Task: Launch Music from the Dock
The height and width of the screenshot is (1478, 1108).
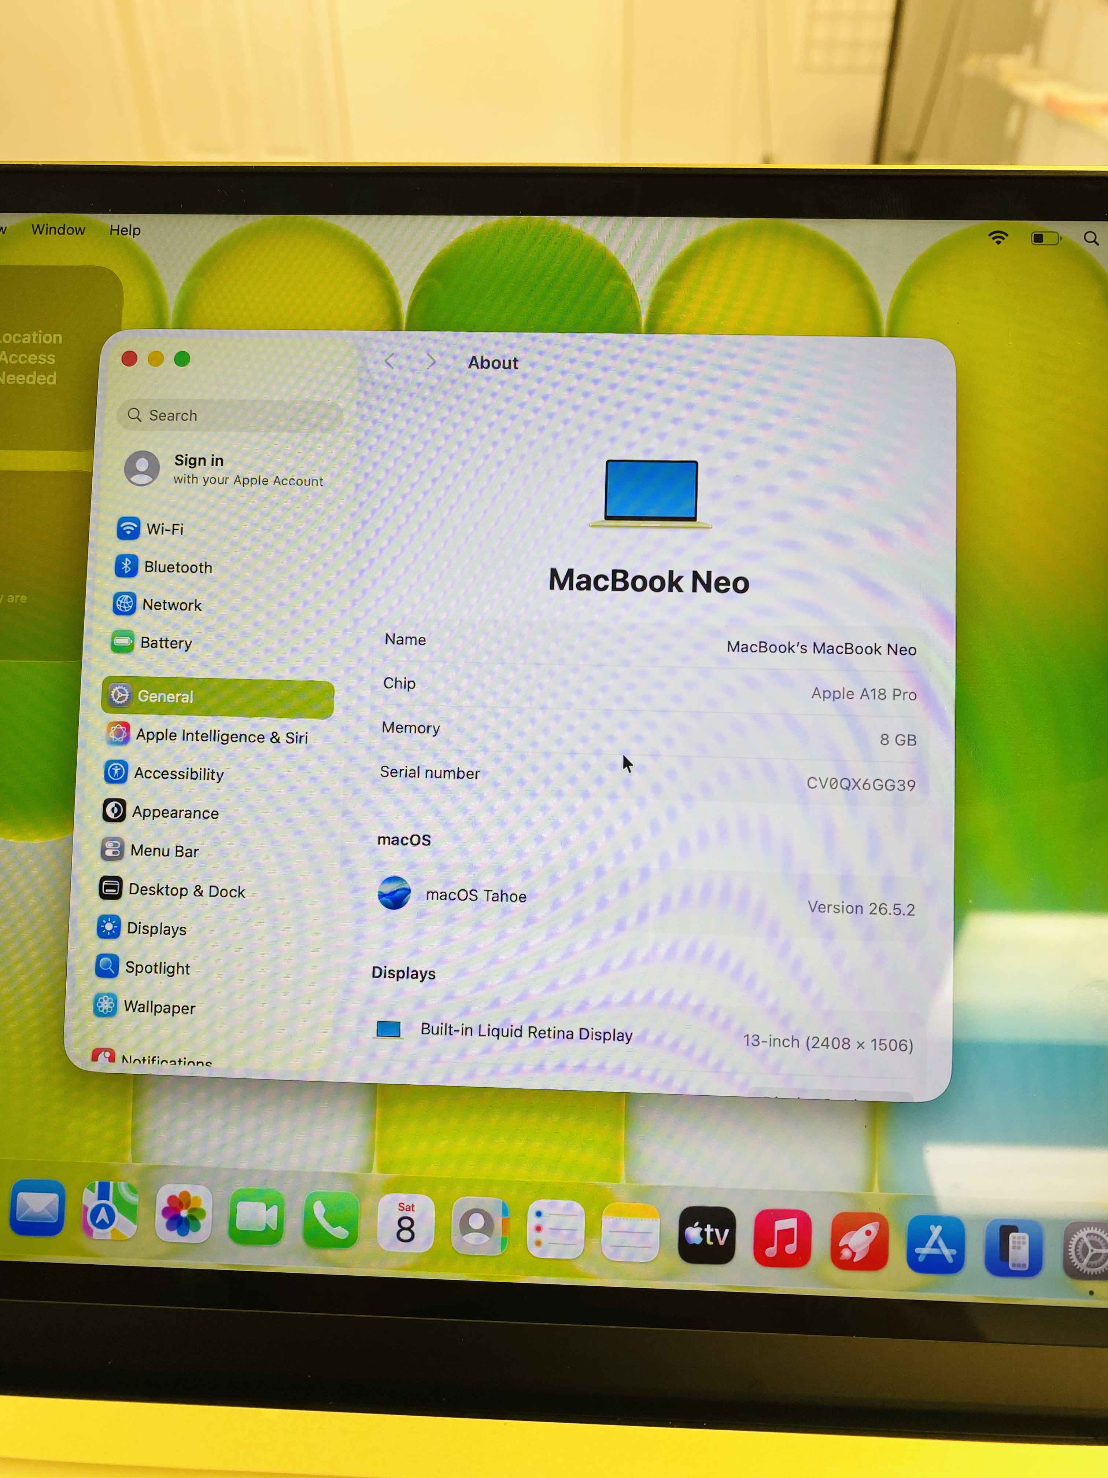Action: pyautogui.click(x=782, y=1239)
